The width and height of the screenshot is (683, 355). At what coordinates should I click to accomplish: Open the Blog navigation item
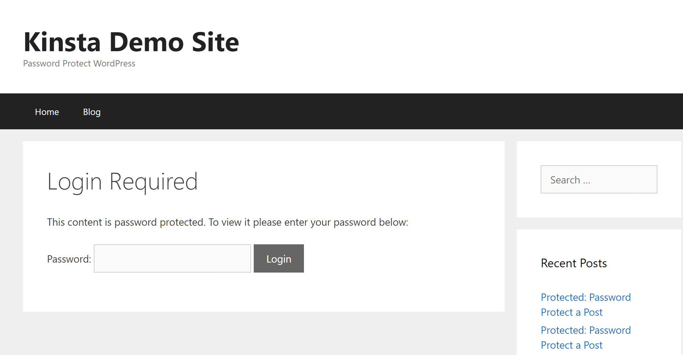pyautogui.click(x=91, y=112)
